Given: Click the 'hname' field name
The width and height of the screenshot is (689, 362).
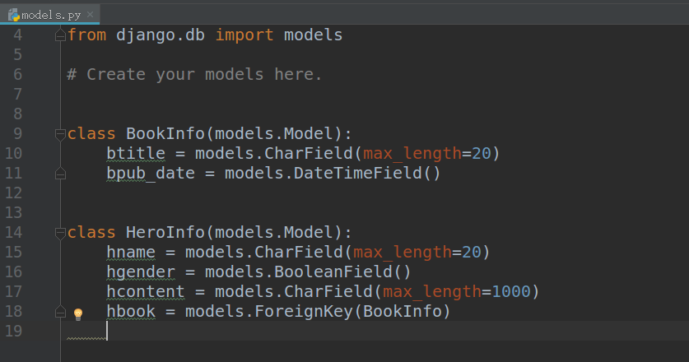Looking at the screenshot, I should pos(131,253).
